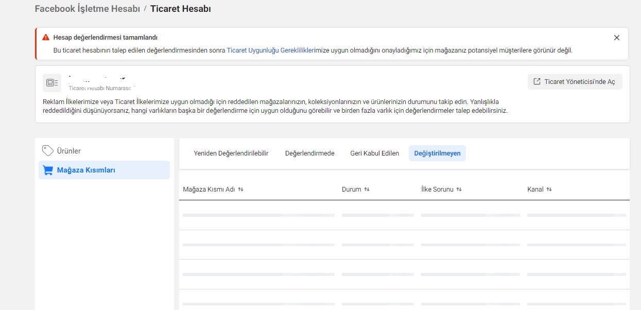Click Ticaret Yöneticisi'nde Aç button
641x310 pixels.
[x=575, y=82]
